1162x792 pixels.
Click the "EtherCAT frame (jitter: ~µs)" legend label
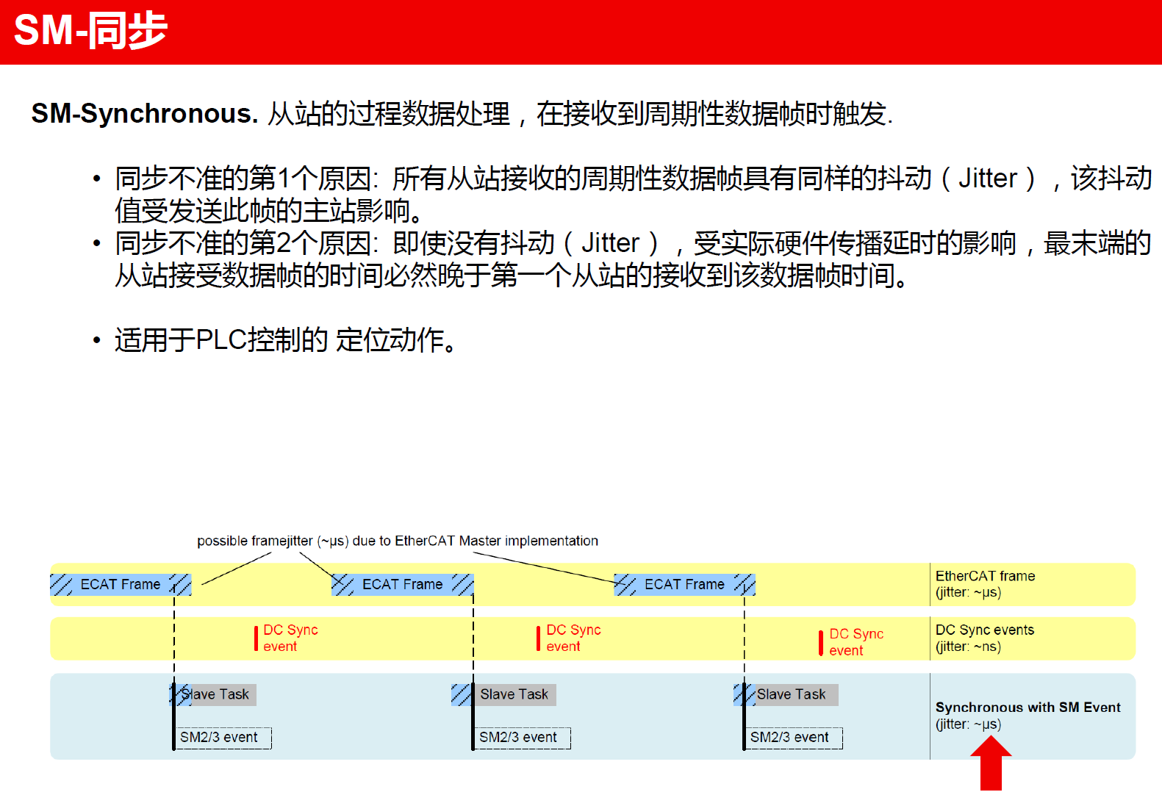[x=985, y=584]
